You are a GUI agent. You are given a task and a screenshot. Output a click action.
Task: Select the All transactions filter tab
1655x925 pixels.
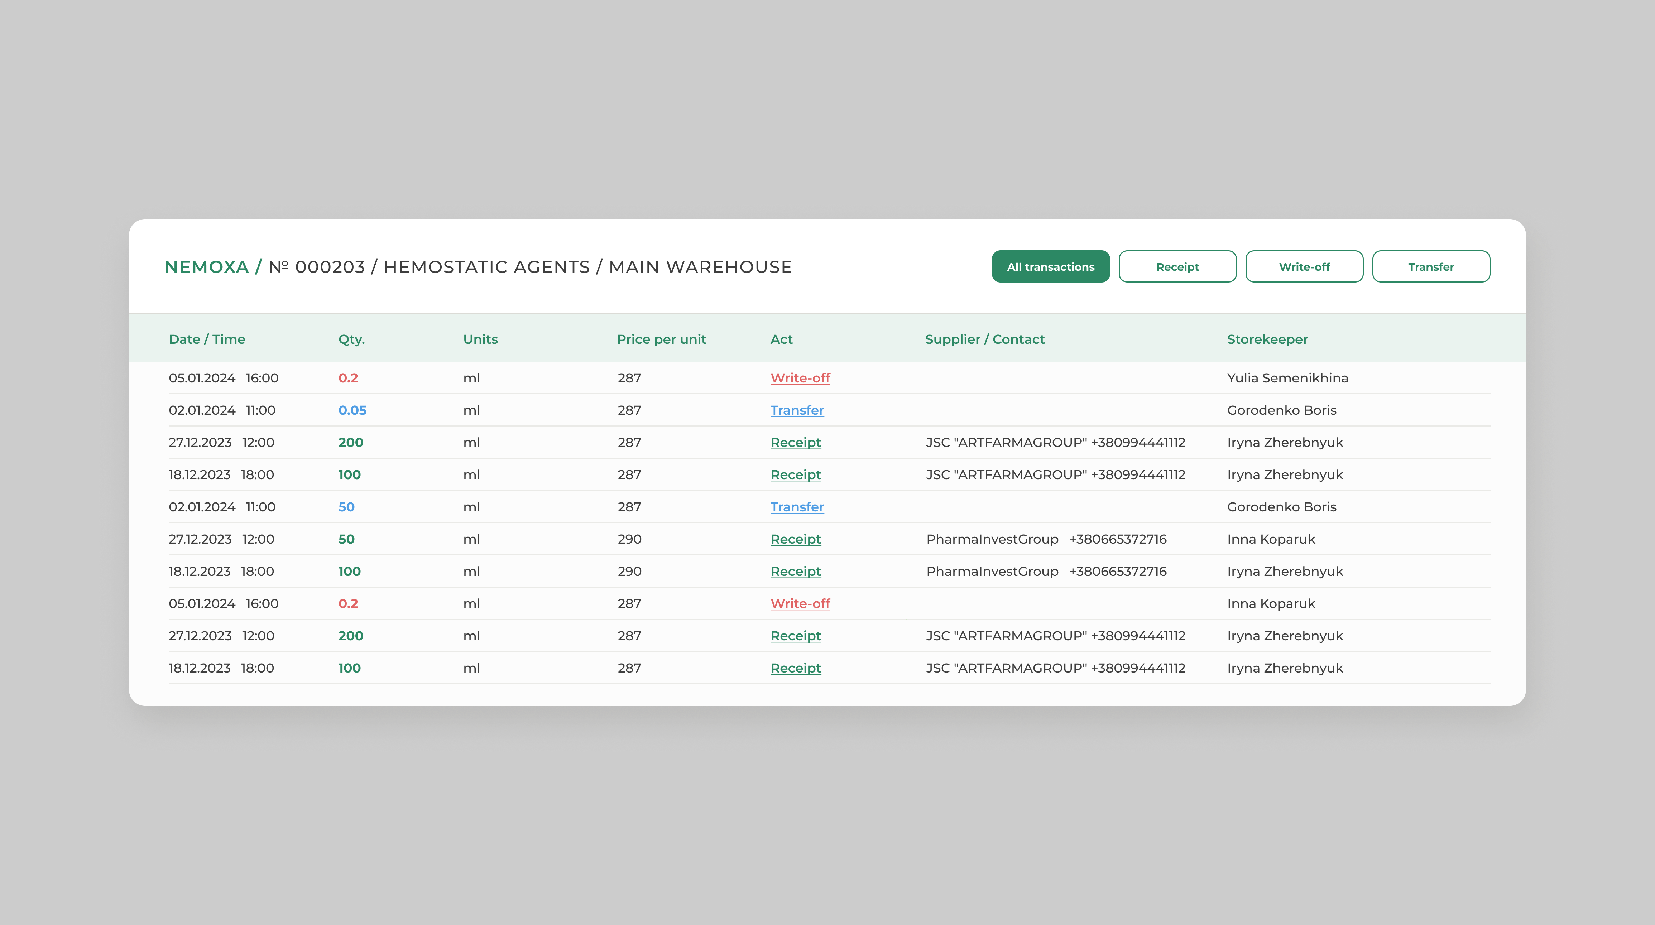[1050, 266]
